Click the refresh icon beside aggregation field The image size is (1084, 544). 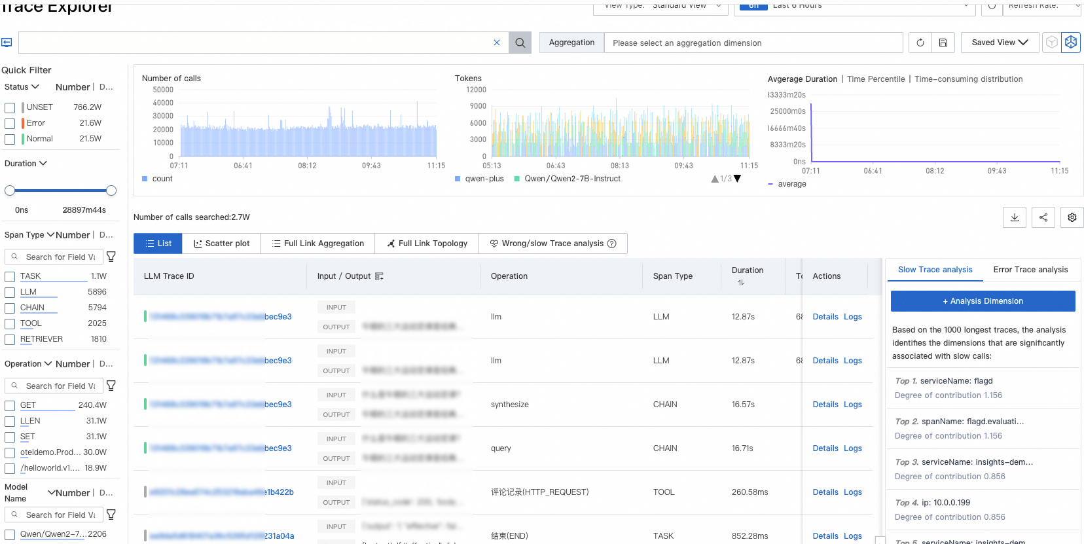point(920,43)
